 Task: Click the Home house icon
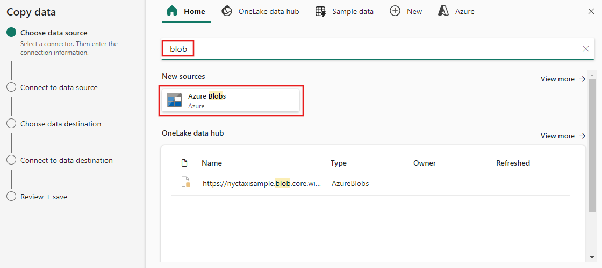coord(172,11)
